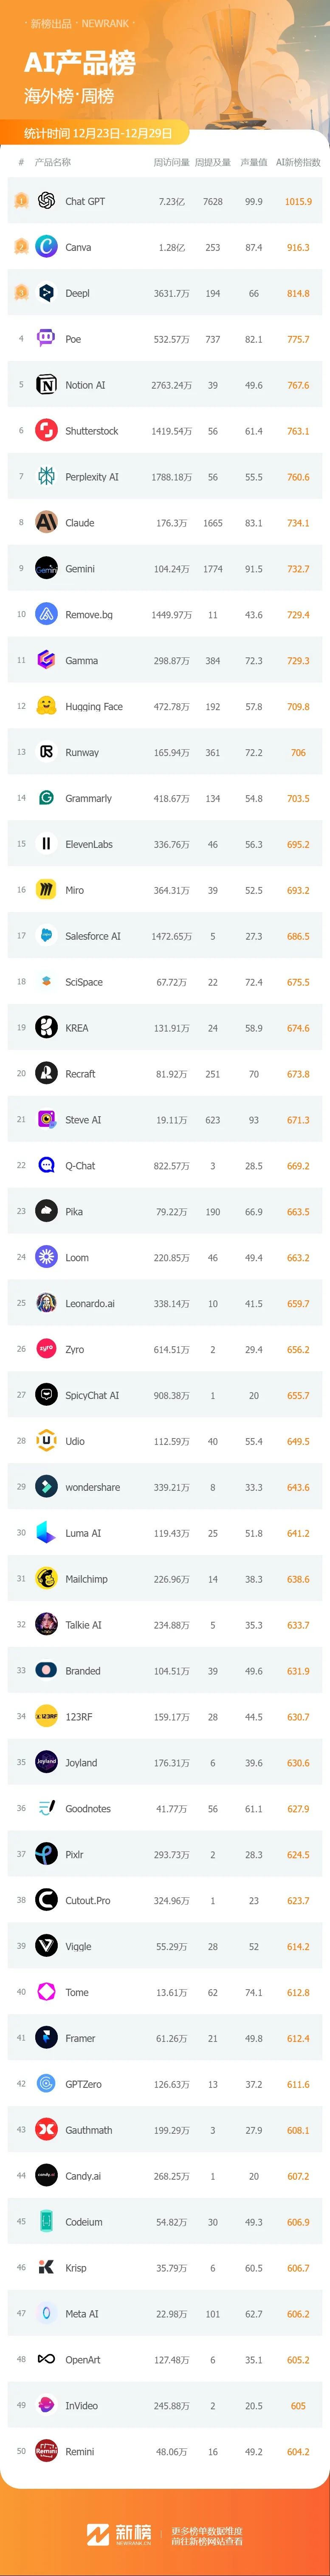This screenshot has height=2576, width=330.
Task: Click the Claude product name
Action: pos(80,523)
